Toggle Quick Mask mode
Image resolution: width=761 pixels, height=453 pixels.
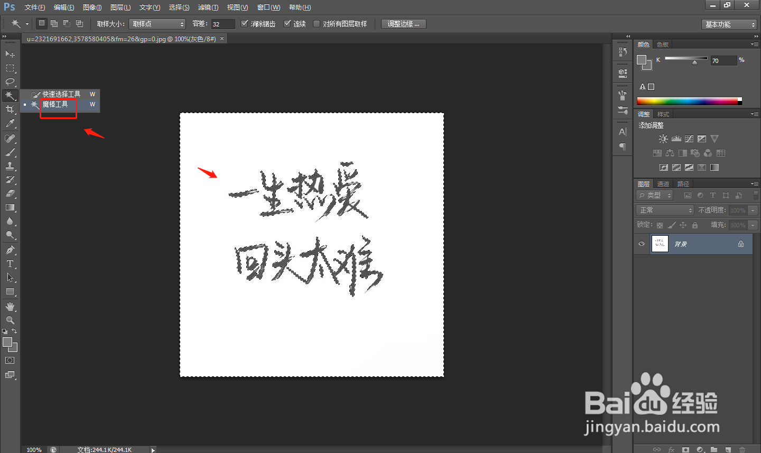(x=10, y=360)
